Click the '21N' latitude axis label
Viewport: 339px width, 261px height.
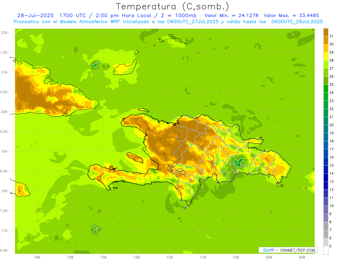coord(4,72)
